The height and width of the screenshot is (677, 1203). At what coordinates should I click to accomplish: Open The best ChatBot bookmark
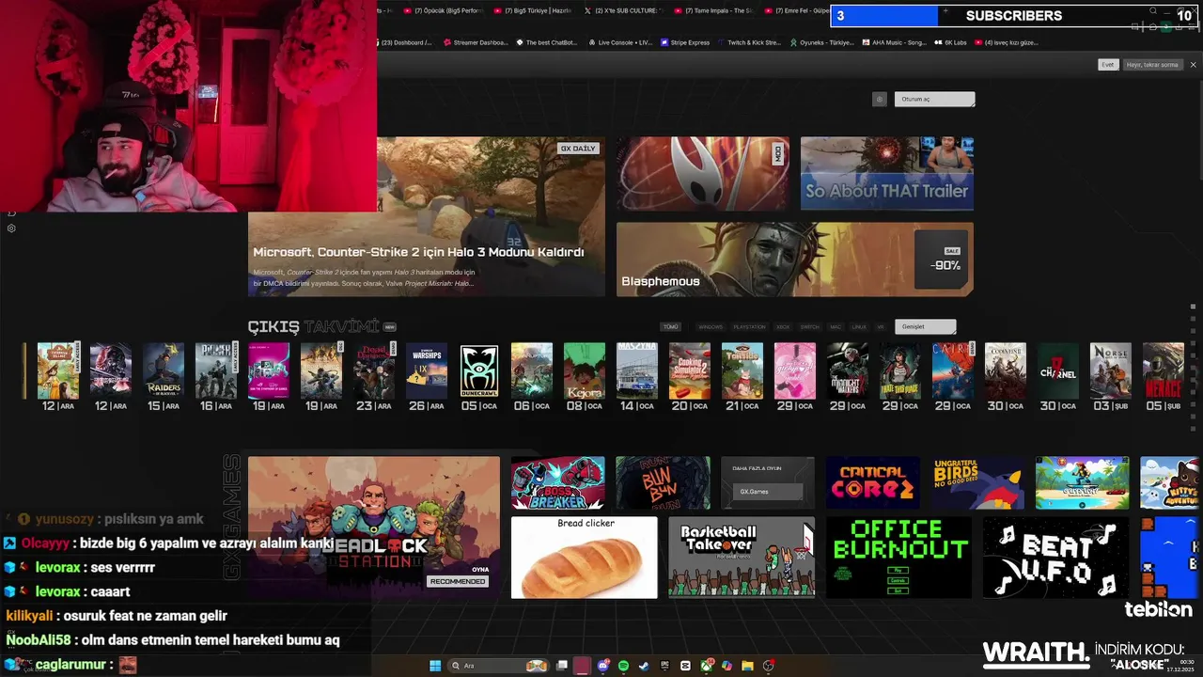pos(546,42)
